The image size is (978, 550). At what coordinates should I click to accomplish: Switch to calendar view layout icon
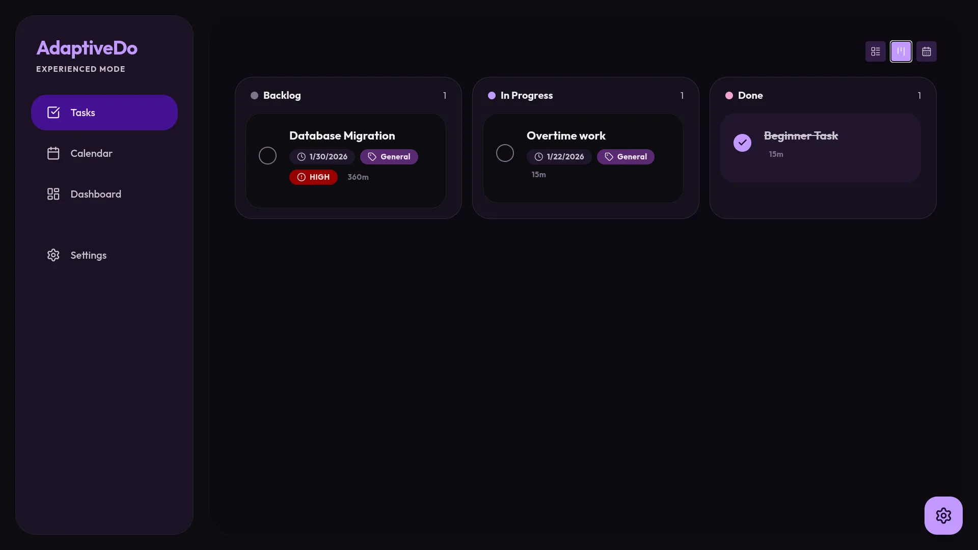pos(926,51)
